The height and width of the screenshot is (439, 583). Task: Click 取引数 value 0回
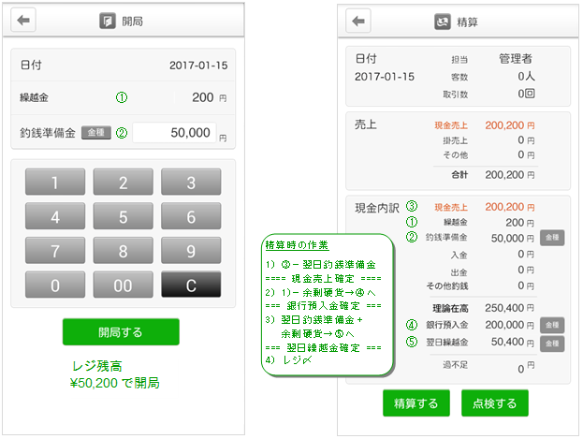526,94
